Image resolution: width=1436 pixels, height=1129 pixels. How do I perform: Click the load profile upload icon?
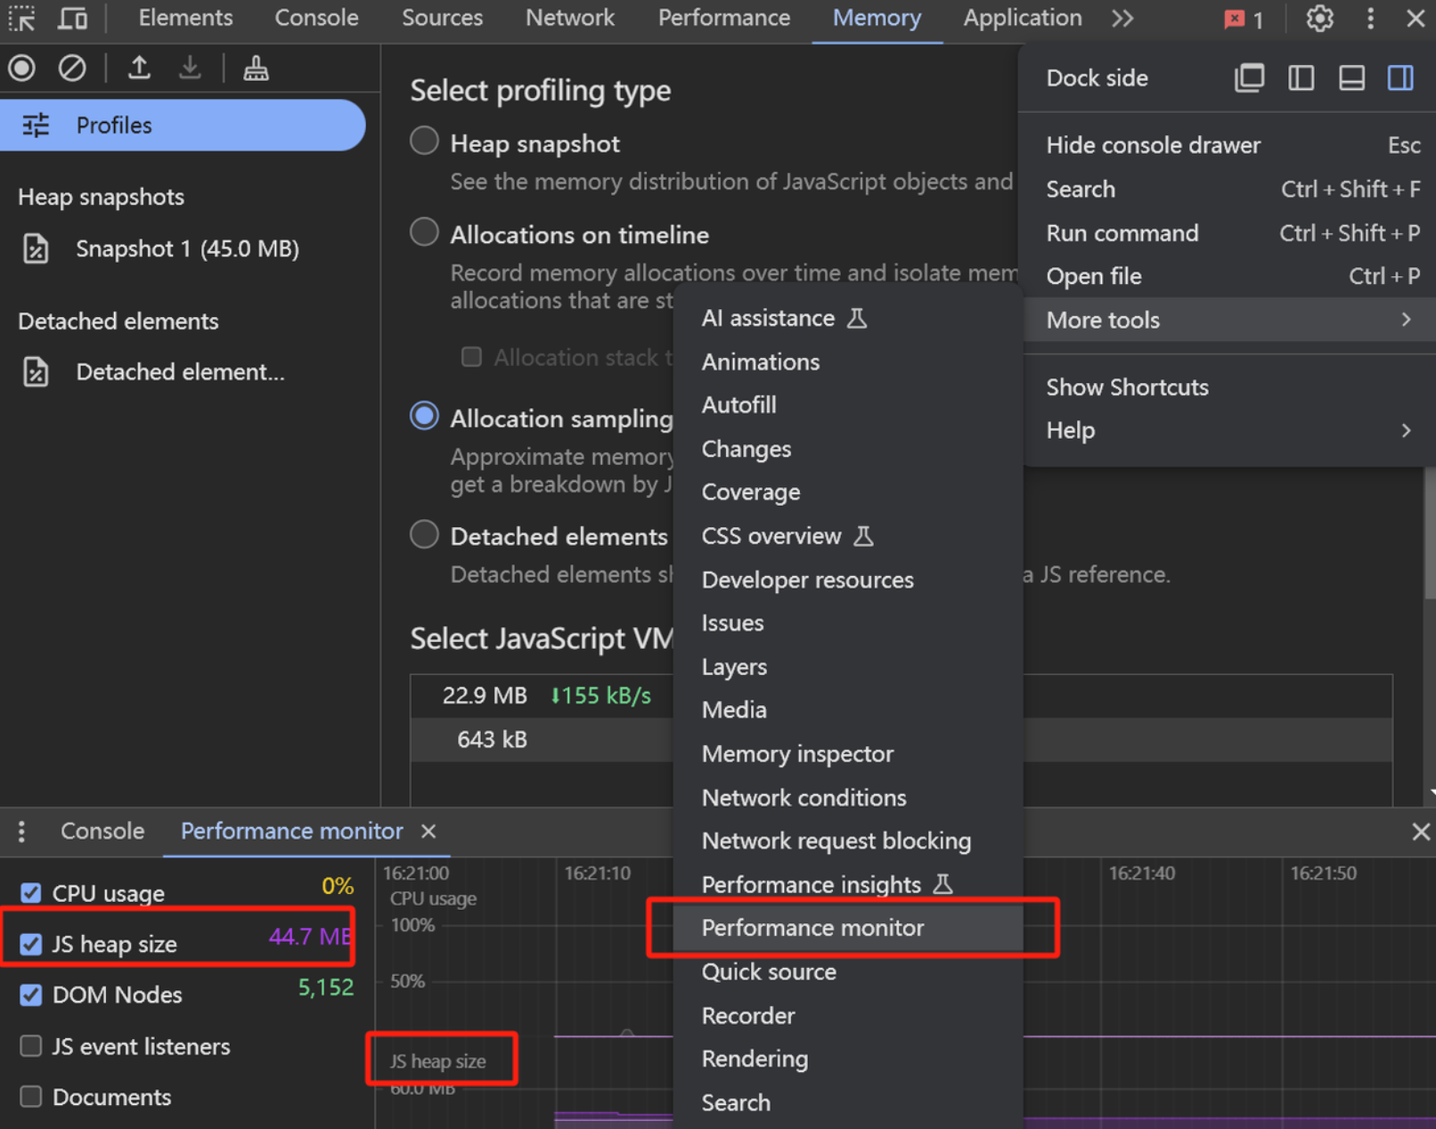[x=139, y=68]
